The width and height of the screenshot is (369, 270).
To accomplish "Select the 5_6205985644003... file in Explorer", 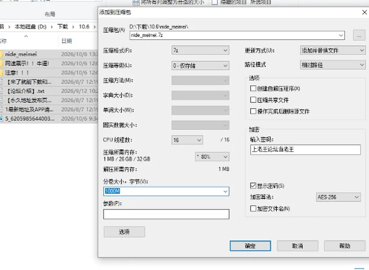I will [x=30, y=118].
